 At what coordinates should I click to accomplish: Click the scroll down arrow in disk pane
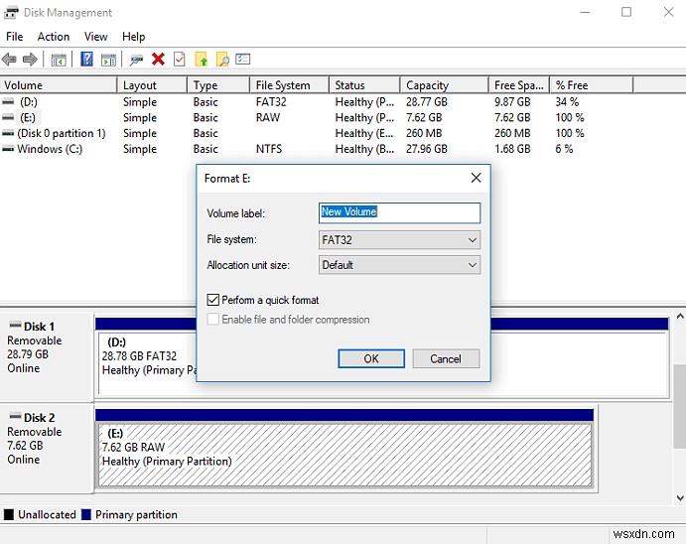point(680,497)
